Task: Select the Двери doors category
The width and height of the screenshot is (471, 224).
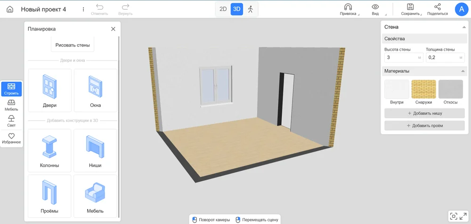Action: (49, 90)
